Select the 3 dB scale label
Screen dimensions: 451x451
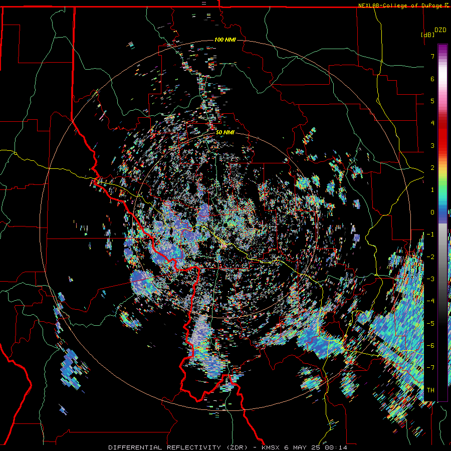pyautogui.click(x=432, y=145)
